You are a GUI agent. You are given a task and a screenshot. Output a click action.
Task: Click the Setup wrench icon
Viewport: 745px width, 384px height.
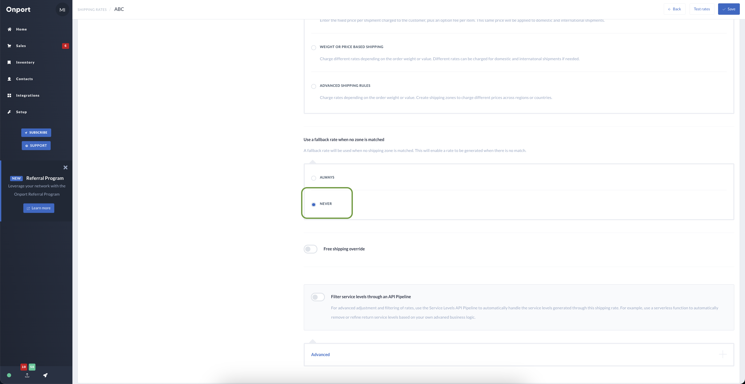[x=9, y=112]
